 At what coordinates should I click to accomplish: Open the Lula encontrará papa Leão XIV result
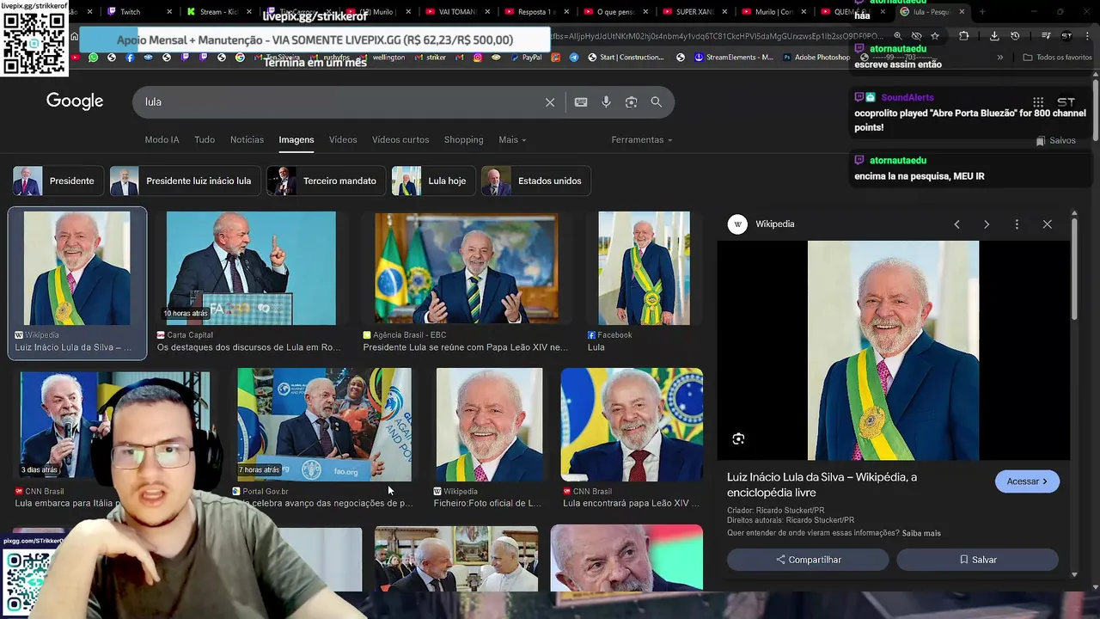pyautogui.click(x=632, y=425)
